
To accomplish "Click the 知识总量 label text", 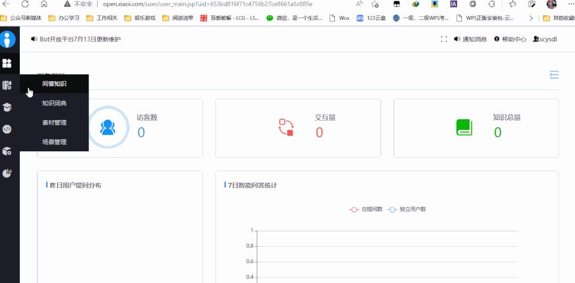I will 507,117.
